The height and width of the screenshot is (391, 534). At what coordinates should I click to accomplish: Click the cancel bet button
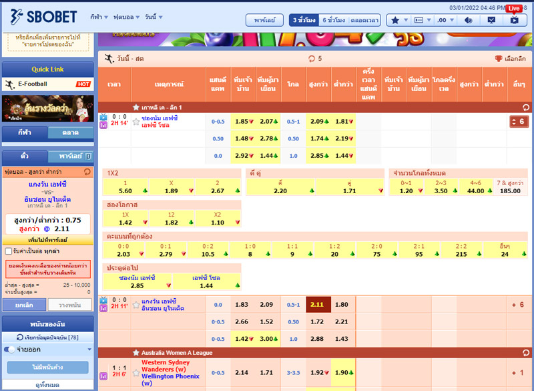pyautogui.click(x=23, y=304)
